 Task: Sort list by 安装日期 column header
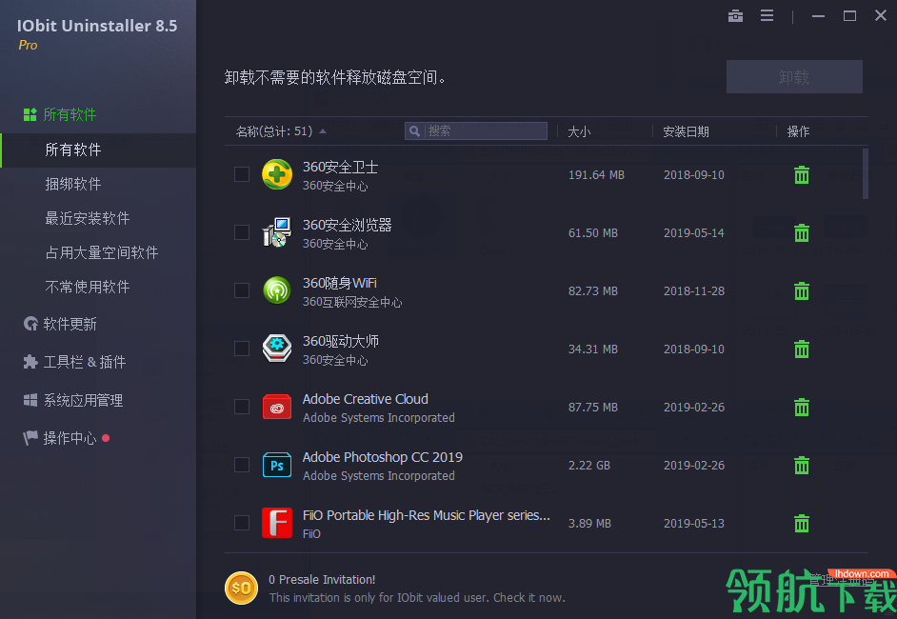pyautogui.click(x=686, y=131)
